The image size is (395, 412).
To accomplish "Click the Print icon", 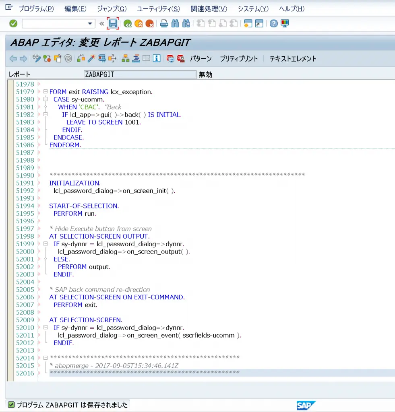I will pyautogui.click(x=164, y=24).
